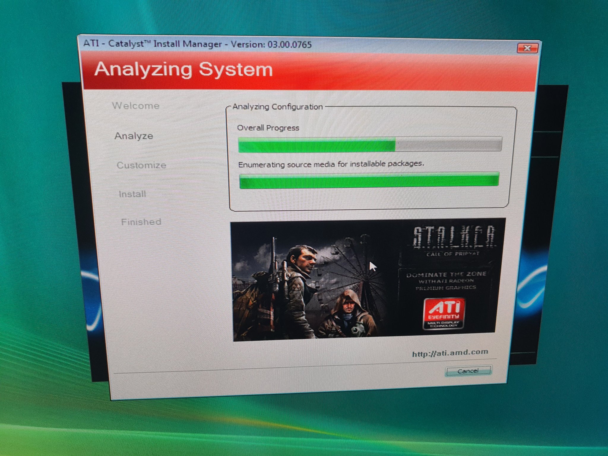
Task: Click the 'Analyzing System' header text
Action: [x=183, y=69]
